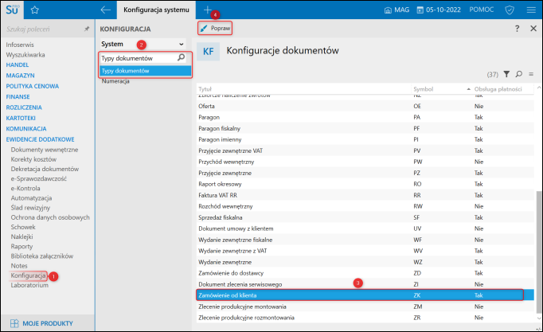Screen dimensions: 543x332
Task: Focus the Szukaj poleceń search field
Action: [x=43, y=29]
